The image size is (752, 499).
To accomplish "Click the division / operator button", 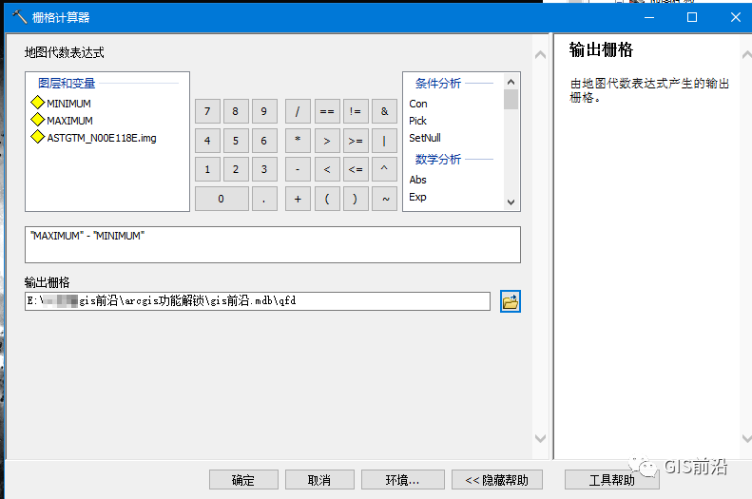I will pos(298,111).
